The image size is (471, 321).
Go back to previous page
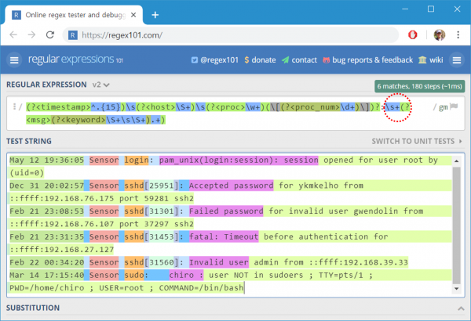[x=13, y=34]
